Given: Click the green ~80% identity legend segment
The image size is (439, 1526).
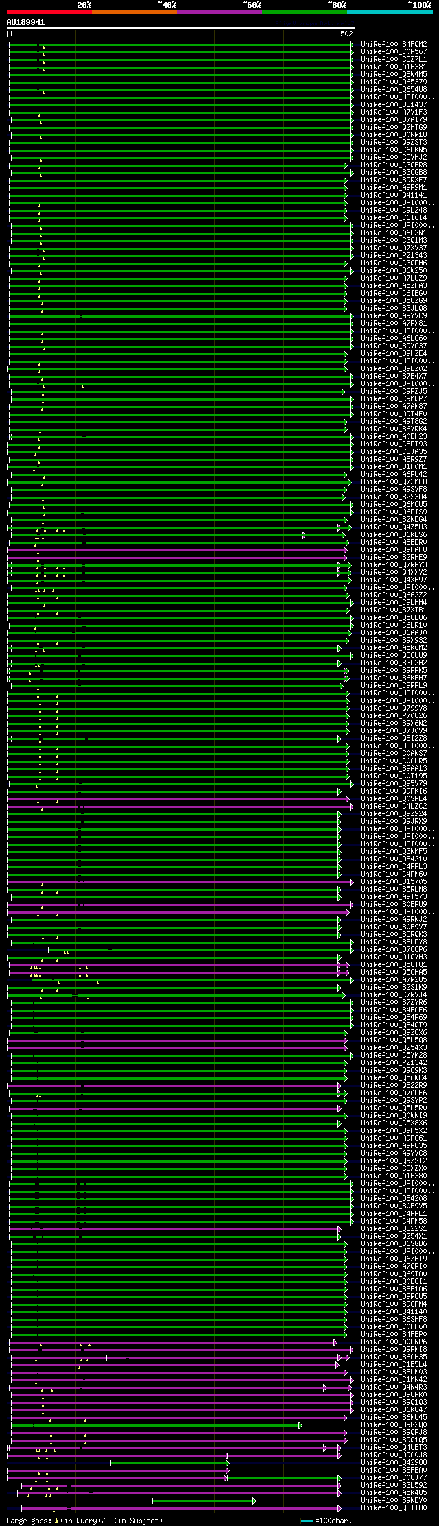Looking at the screenshot, I should coord(304,12).
